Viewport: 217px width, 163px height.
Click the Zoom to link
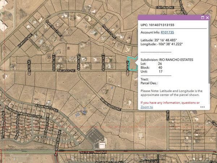pos(147,107)
